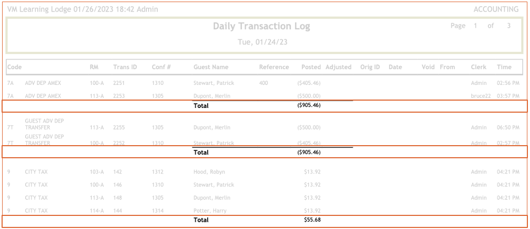
Task: Click the ACCOUNTING label in the header
Action: point(495,9)
